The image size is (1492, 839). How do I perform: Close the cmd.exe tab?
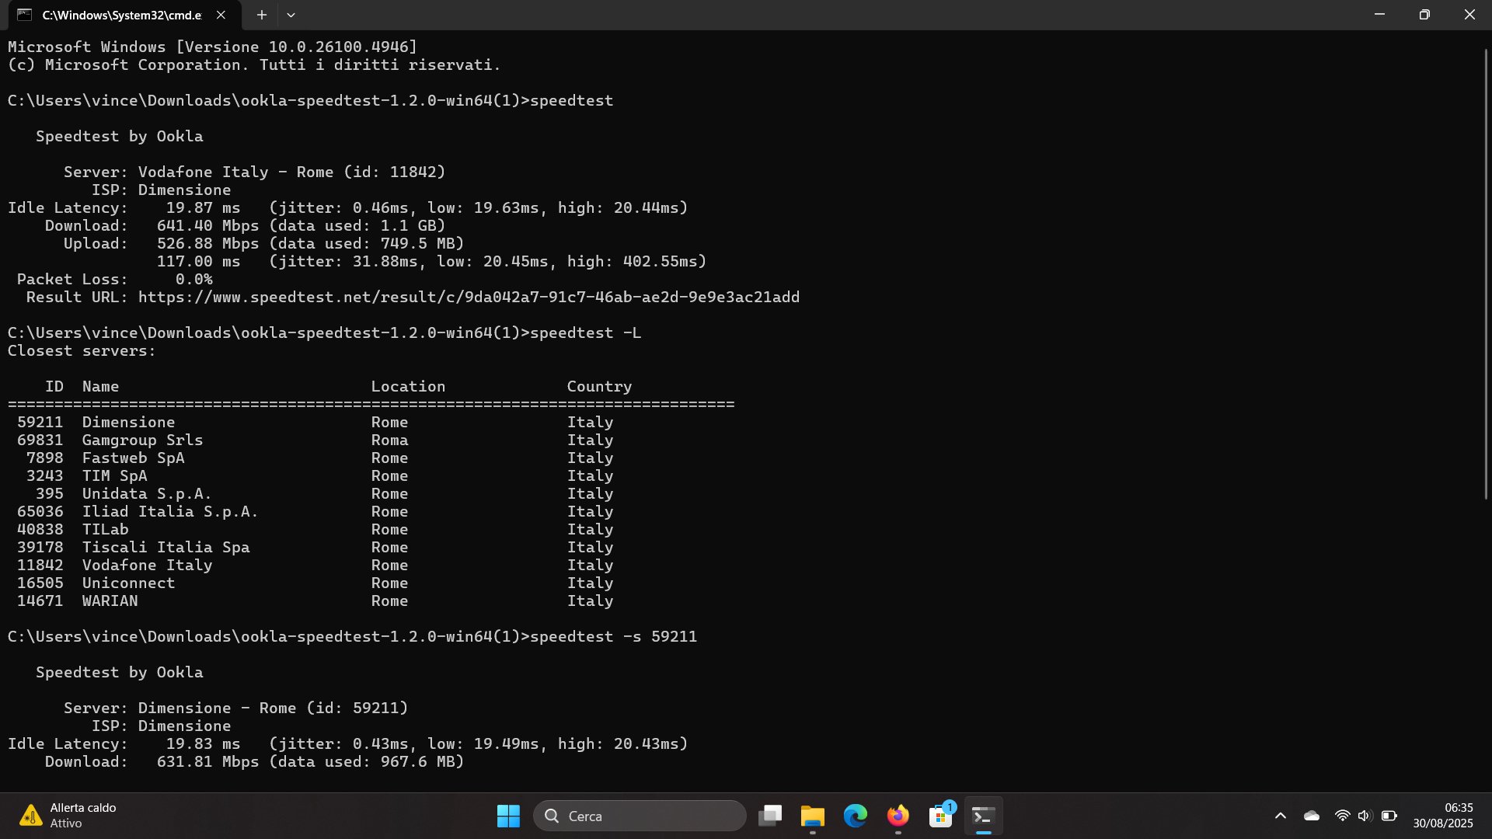coord(221,15)
